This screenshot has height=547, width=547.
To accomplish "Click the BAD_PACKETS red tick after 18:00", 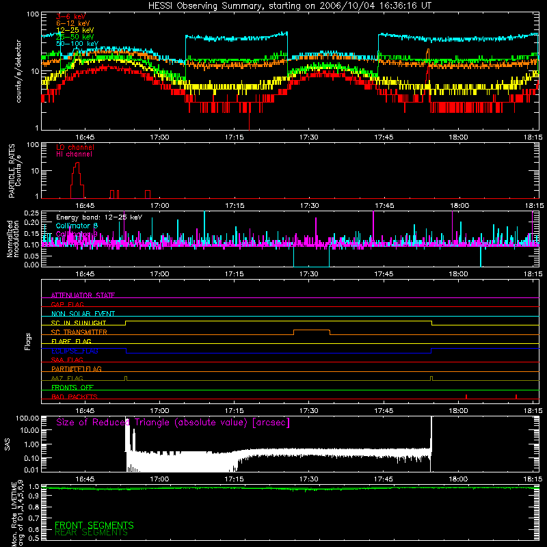I will [x=466, y=397].
